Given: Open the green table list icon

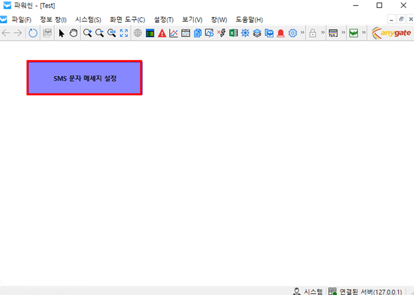Looking at the screenshot, I should (x=150, y=33).
